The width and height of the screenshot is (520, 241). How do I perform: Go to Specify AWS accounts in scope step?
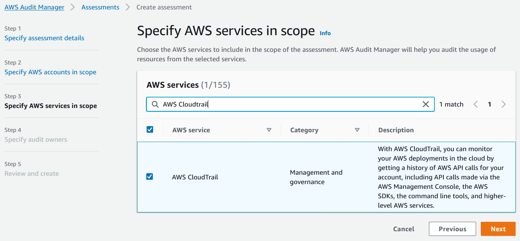(x=50, y=72)
